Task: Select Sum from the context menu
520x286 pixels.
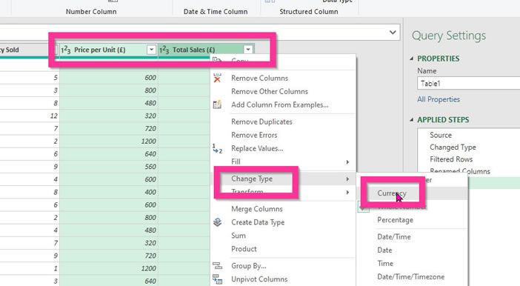Action: tap(239, 236)
